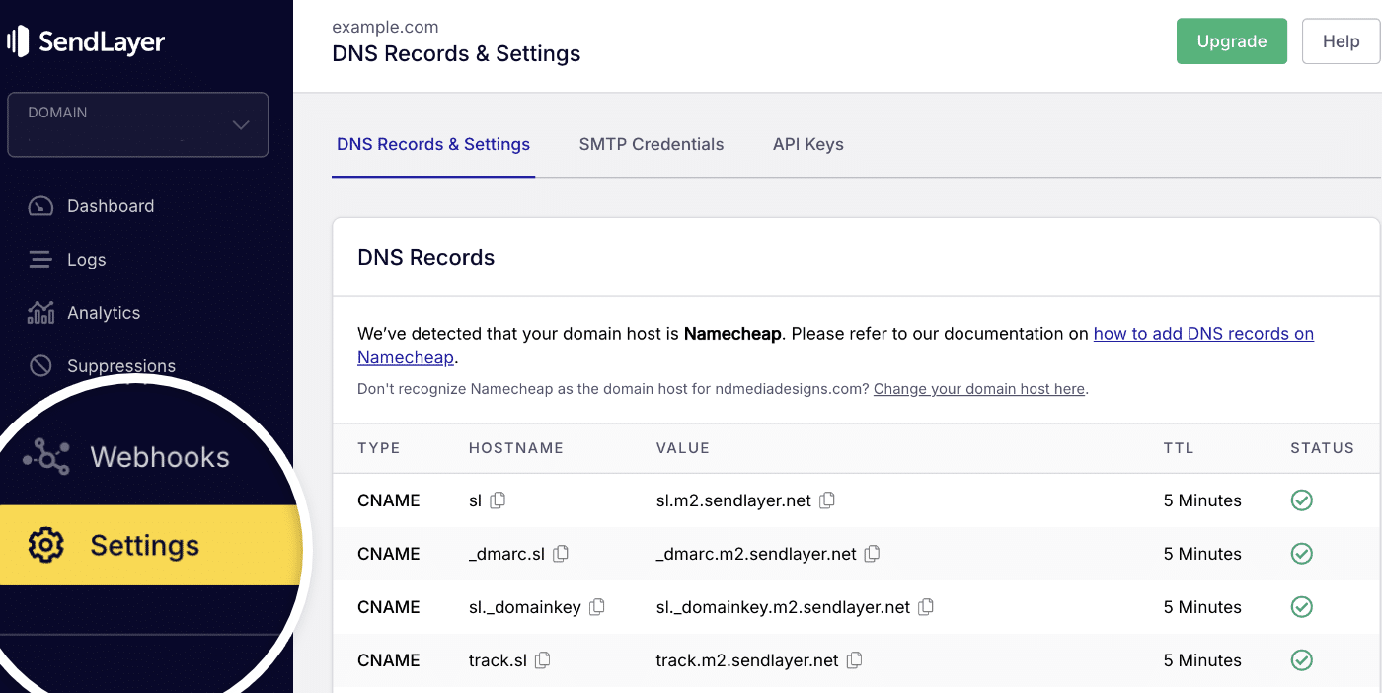This screenshot has width=1382, height=693.
Task: View the Suppressions icon
Action: coord(40,365)
